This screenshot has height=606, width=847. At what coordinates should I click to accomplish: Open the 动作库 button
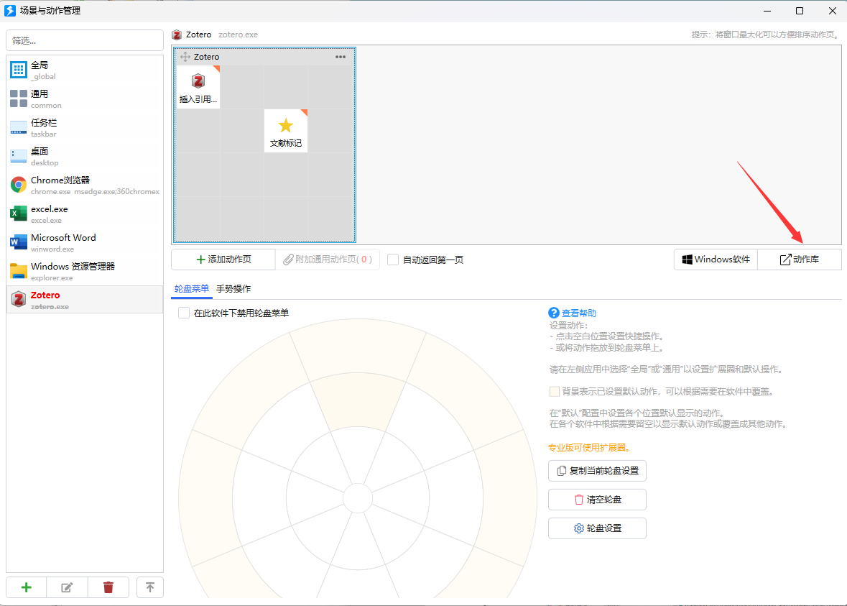(x=800, y=260)
